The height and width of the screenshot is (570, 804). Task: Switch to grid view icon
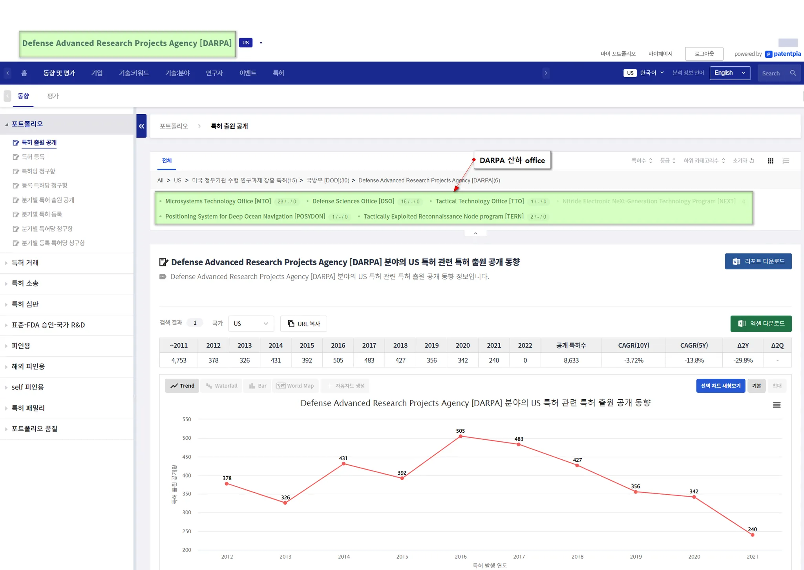pos(770,161)
